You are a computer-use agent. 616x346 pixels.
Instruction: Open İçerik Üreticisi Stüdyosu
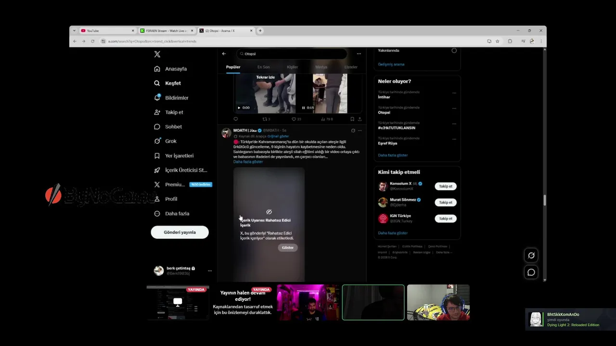coord(180,170)
